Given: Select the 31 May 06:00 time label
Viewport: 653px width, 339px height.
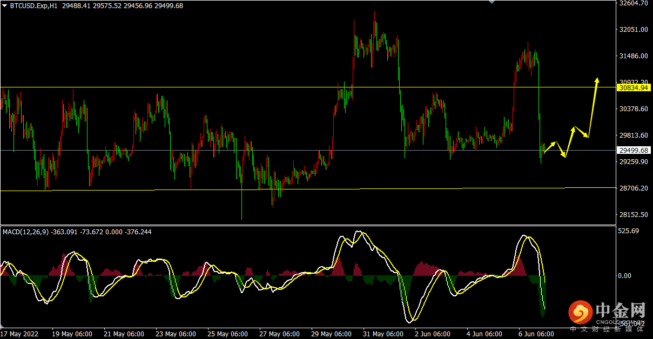Looking at the screenshot, I should tap(383, 334).
